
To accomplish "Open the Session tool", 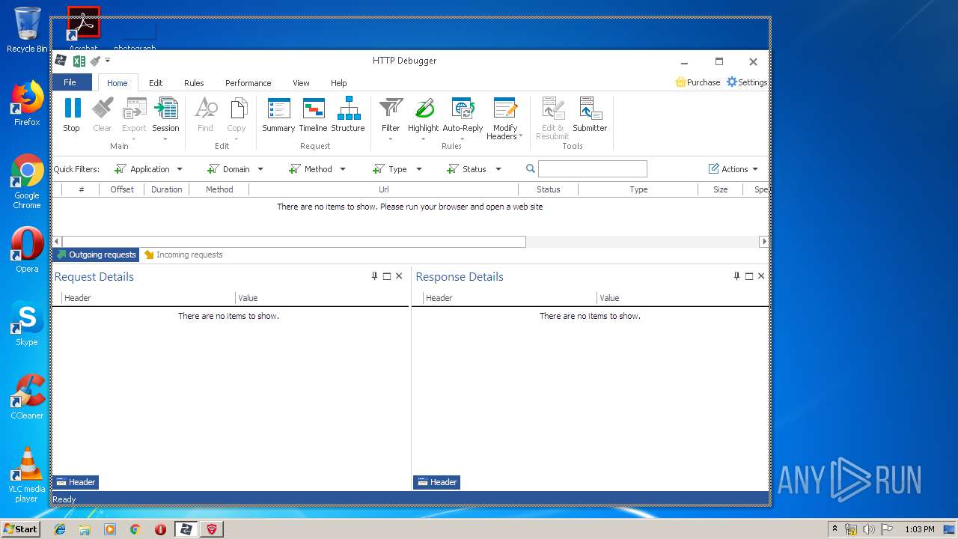I will click(x=165, y=118).
